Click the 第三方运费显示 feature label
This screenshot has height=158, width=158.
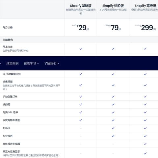tap(11, 152)
